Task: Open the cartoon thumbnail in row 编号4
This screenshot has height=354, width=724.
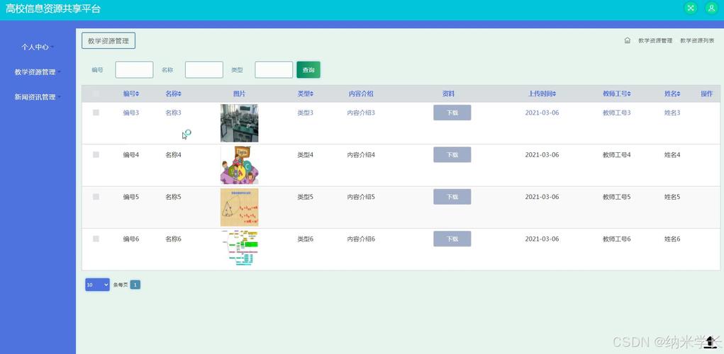Action: coord(239,165)
